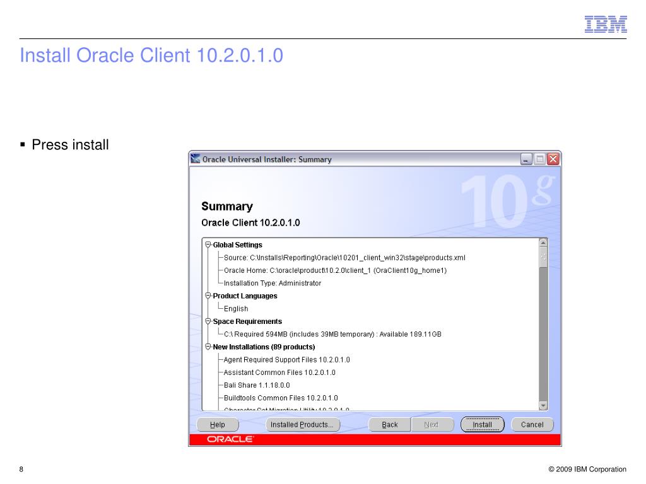Collapse the Global Settings node

point(208,245)
